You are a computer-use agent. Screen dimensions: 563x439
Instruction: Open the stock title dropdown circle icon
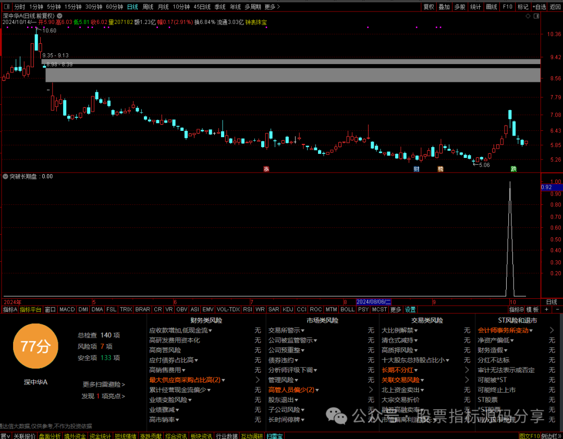point(59,16)
